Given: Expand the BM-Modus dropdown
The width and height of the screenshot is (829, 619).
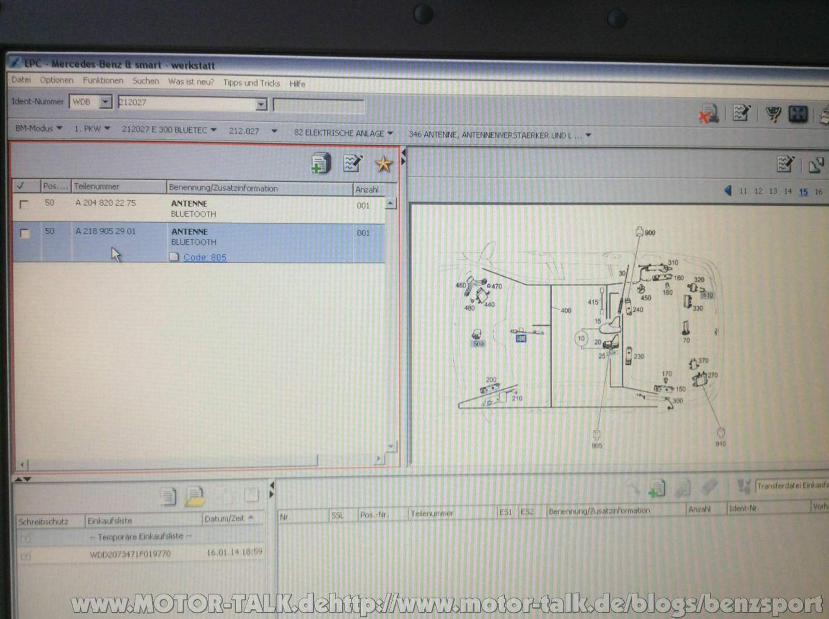Looking at the screenshot, I should 38,128.
